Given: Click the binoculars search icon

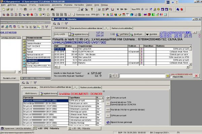Looking at the screenshot, I should [x=52, y=9].
